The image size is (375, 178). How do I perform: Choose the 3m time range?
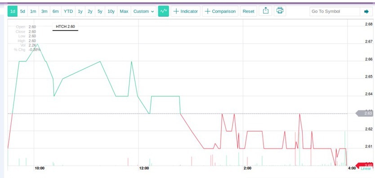44,11
